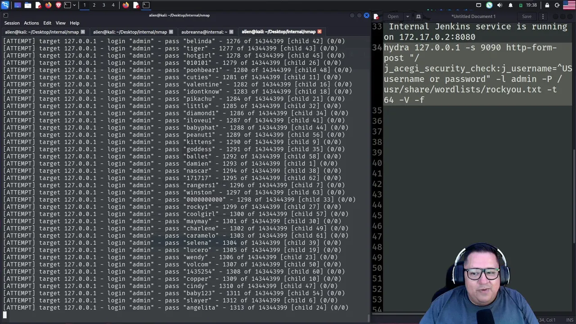Click the terminal line with pass "slayer"
Viewport: 576px width, 324px height.
pyautogui.click(x=171, y=300)
